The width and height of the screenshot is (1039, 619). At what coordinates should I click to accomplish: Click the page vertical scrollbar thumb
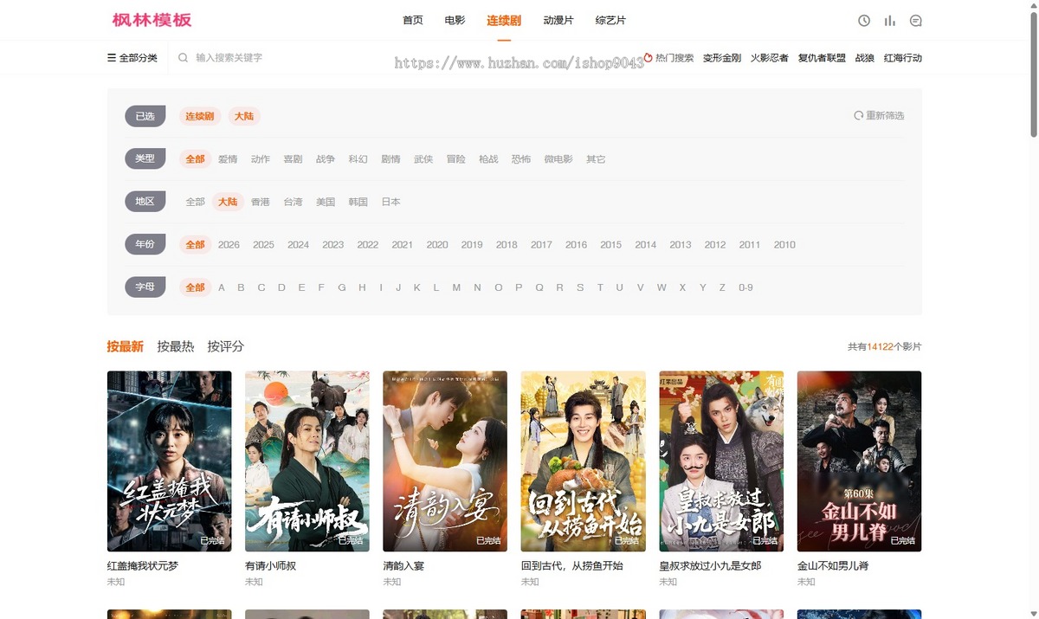click(1033, 74)
